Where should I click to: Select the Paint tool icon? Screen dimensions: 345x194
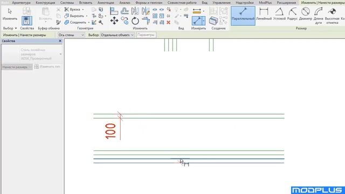tap(101, 16)
